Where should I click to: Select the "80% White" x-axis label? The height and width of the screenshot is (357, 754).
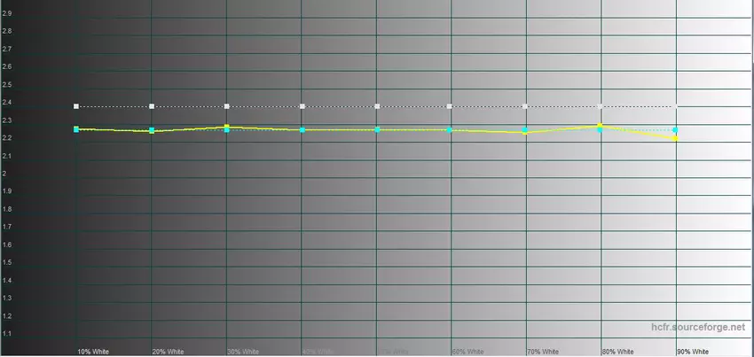(x=618, y=351)
